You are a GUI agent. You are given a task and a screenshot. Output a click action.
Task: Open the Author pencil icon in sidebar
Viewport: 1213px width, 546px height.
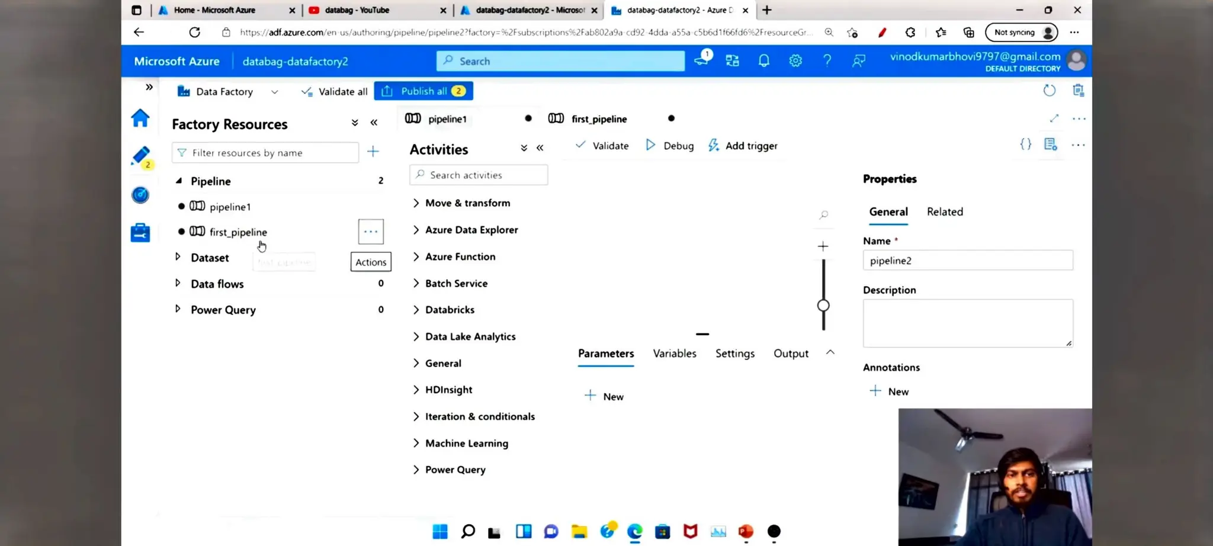click(141, 156)
